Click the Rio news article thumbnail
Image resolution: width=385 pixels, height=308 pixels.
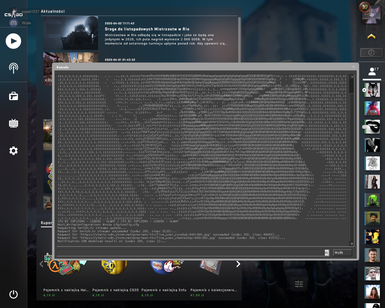71,33
